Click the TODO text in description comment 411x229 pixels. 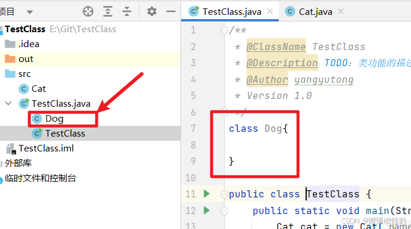(x=336, y=63)
